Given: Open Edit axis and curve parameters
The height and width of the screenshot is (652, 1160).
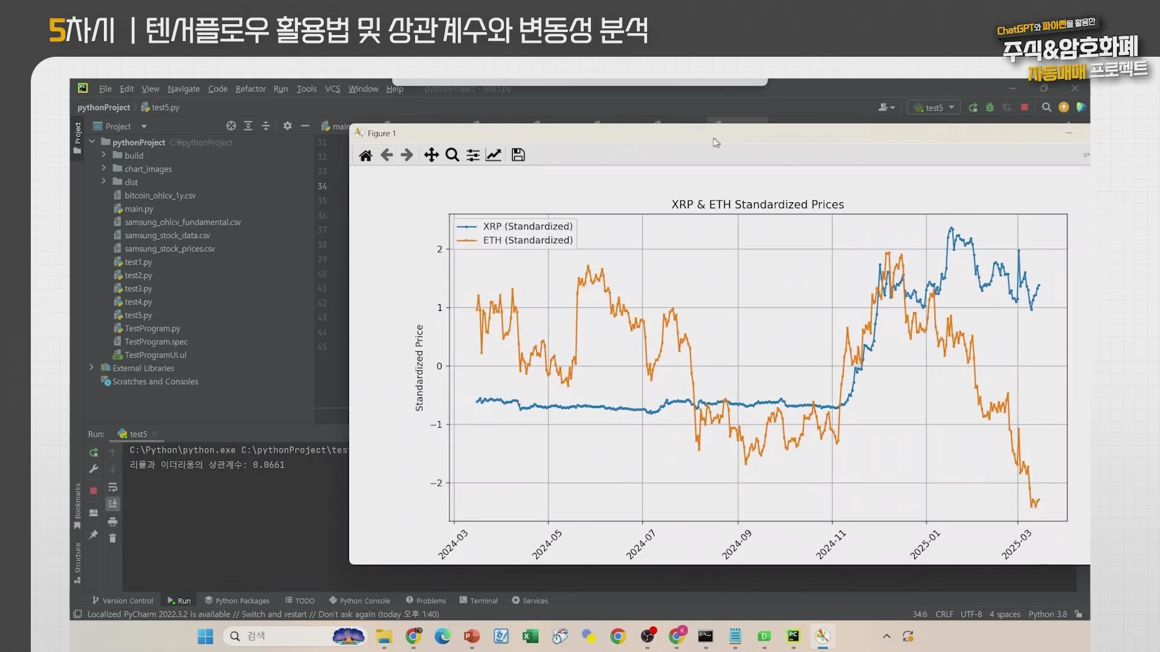Looking at the screenshot, I should [494, 155].
